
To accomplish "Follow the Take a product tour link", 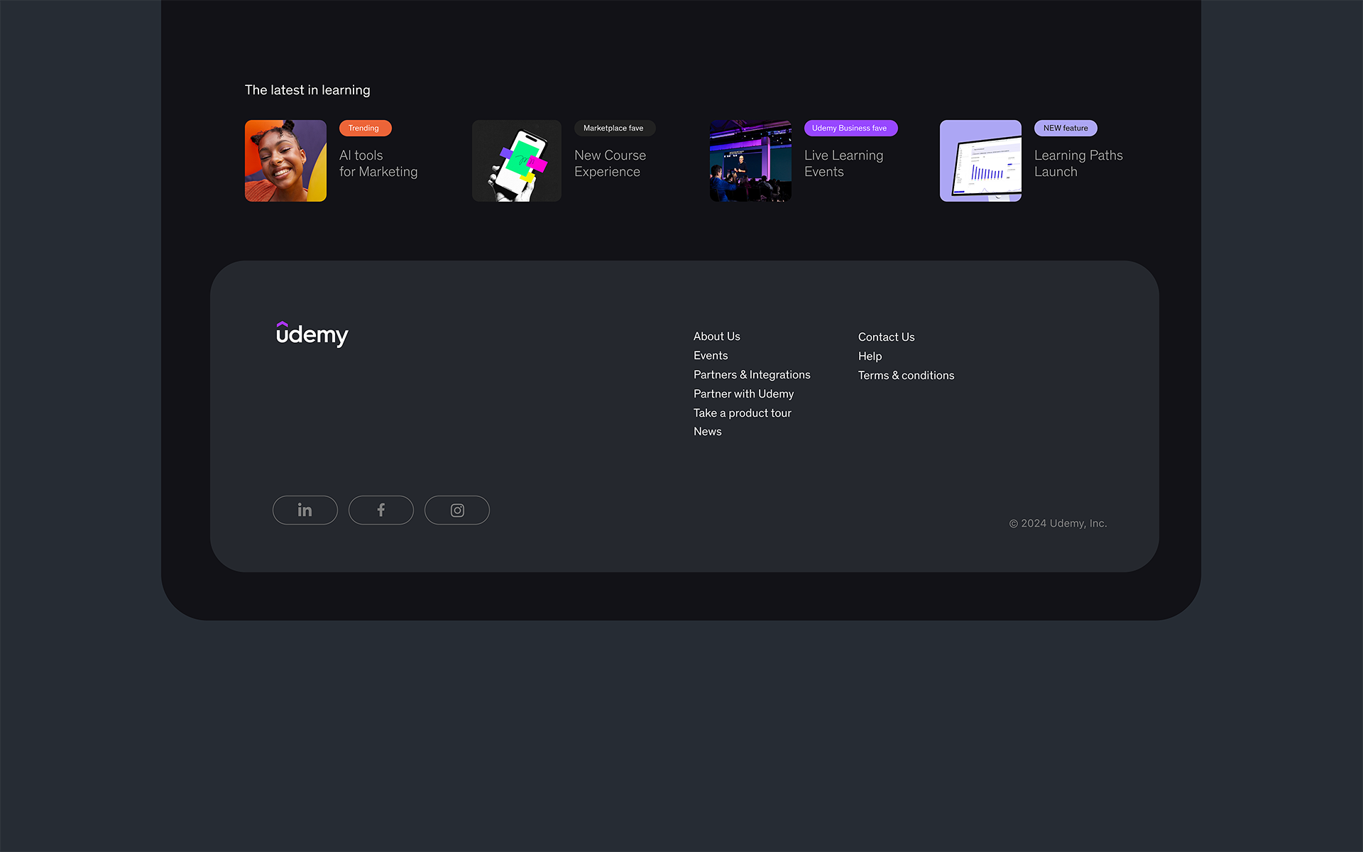I will pyautogui.click(x=742, y=413).
